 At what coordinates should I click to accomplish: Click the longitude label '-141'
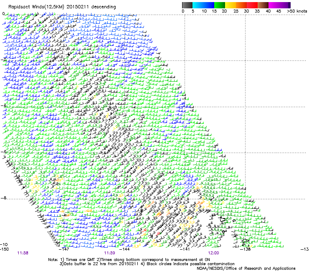[x=185, y=249]
